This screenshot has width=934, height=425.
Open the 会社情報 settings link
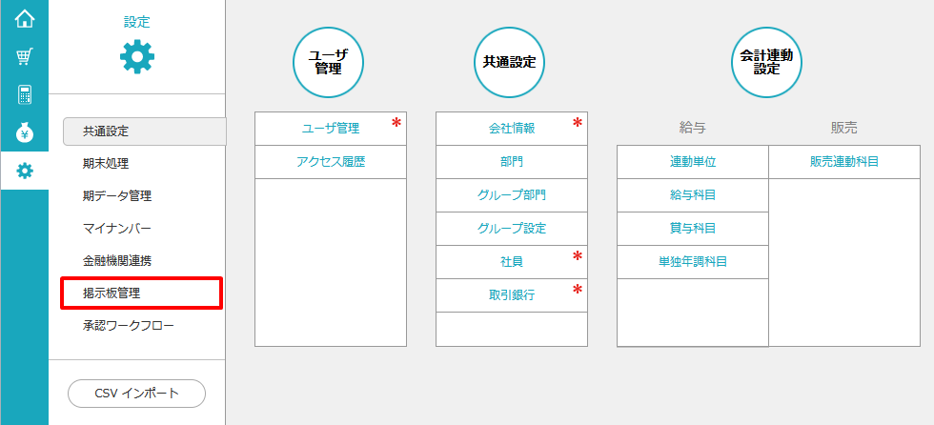click(x=511, y=128)
